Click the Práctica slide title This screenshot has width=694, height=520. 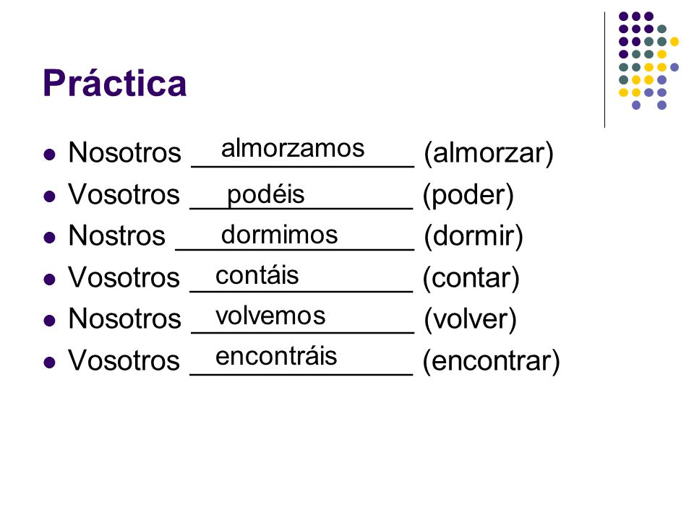pyautogui.click(x=115, y=82)
